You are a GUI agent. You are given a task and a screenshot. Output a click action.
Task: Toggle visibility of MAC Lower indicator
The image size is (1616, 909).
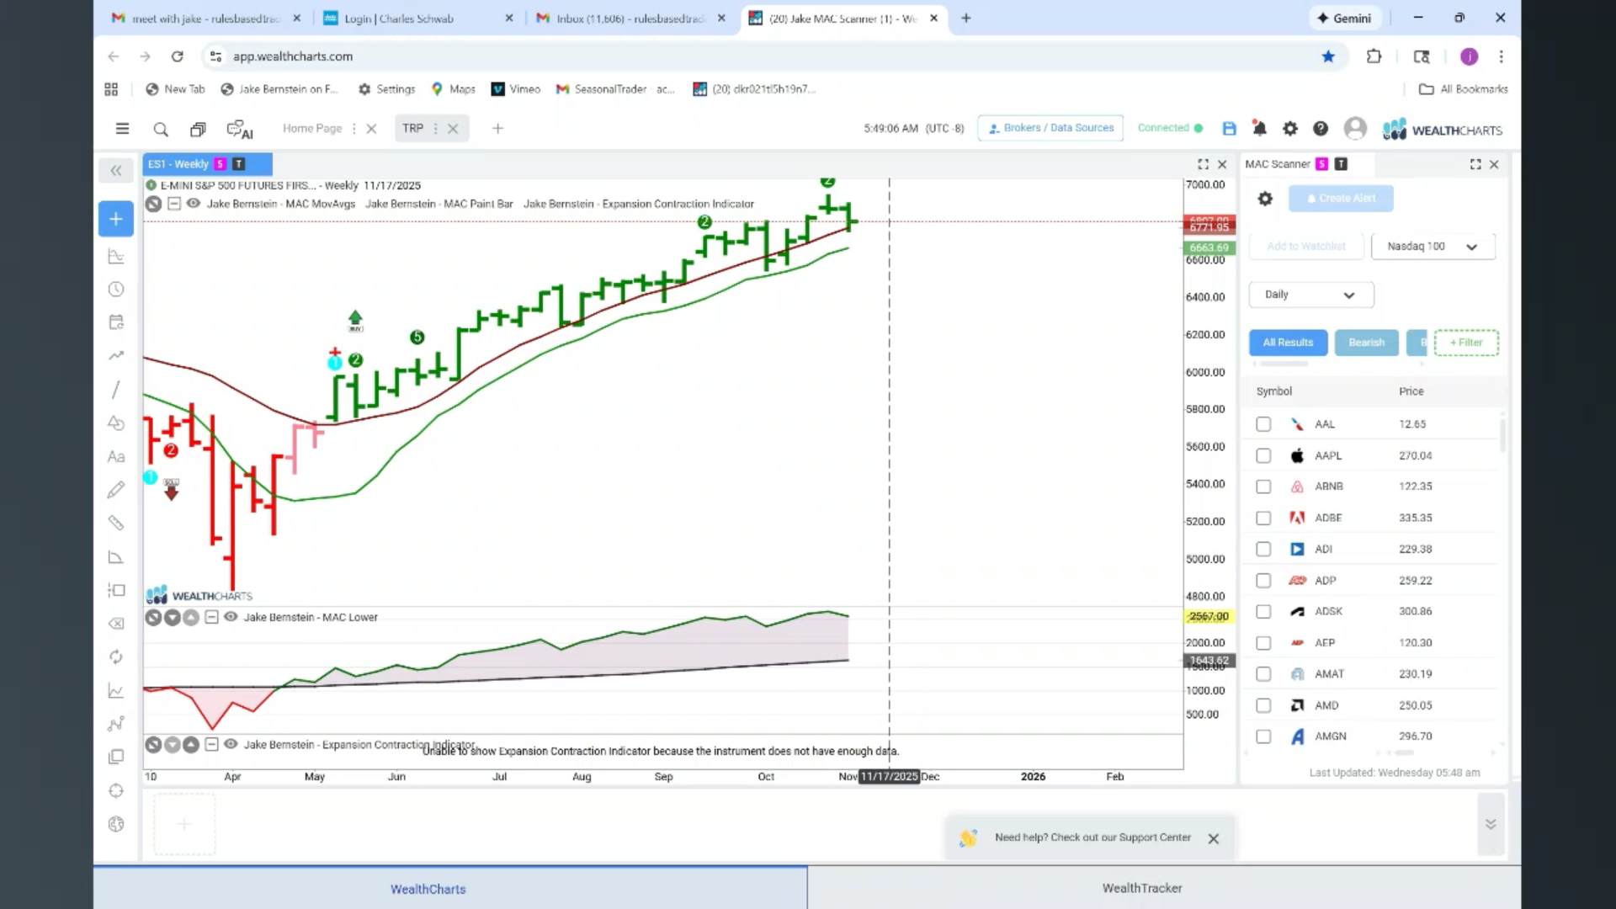231,617
